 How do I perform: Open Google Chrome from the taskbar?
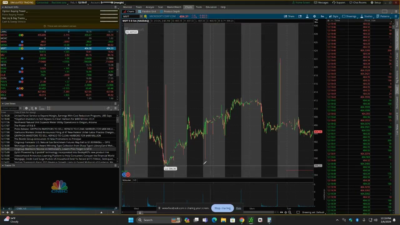pyautogui.click(x=242, y=220)
